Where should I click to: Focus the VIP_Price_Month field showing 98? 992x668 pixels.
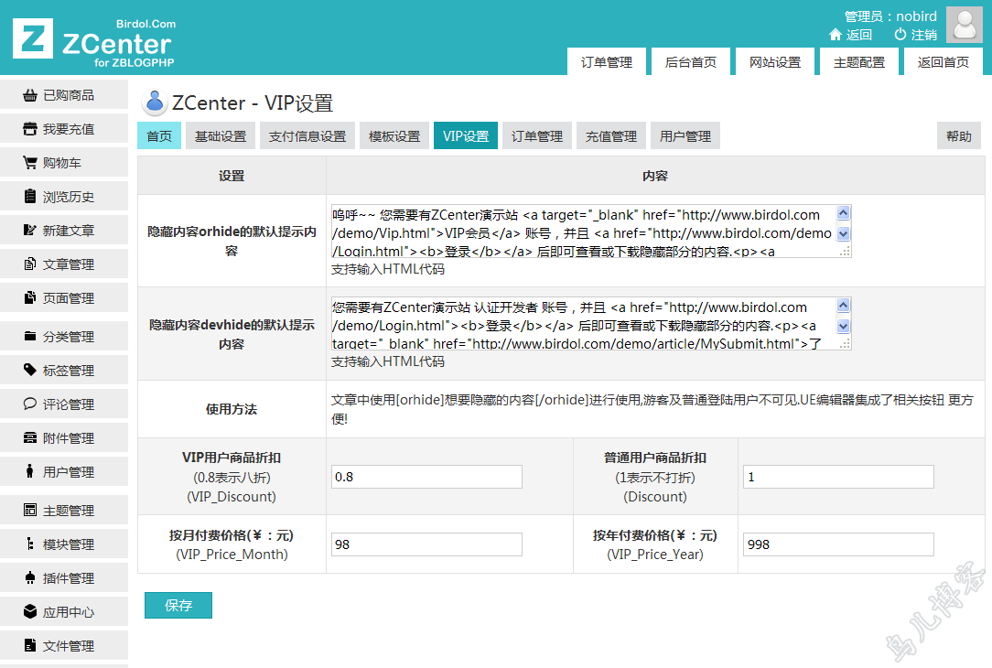click(x=427, y=544)
